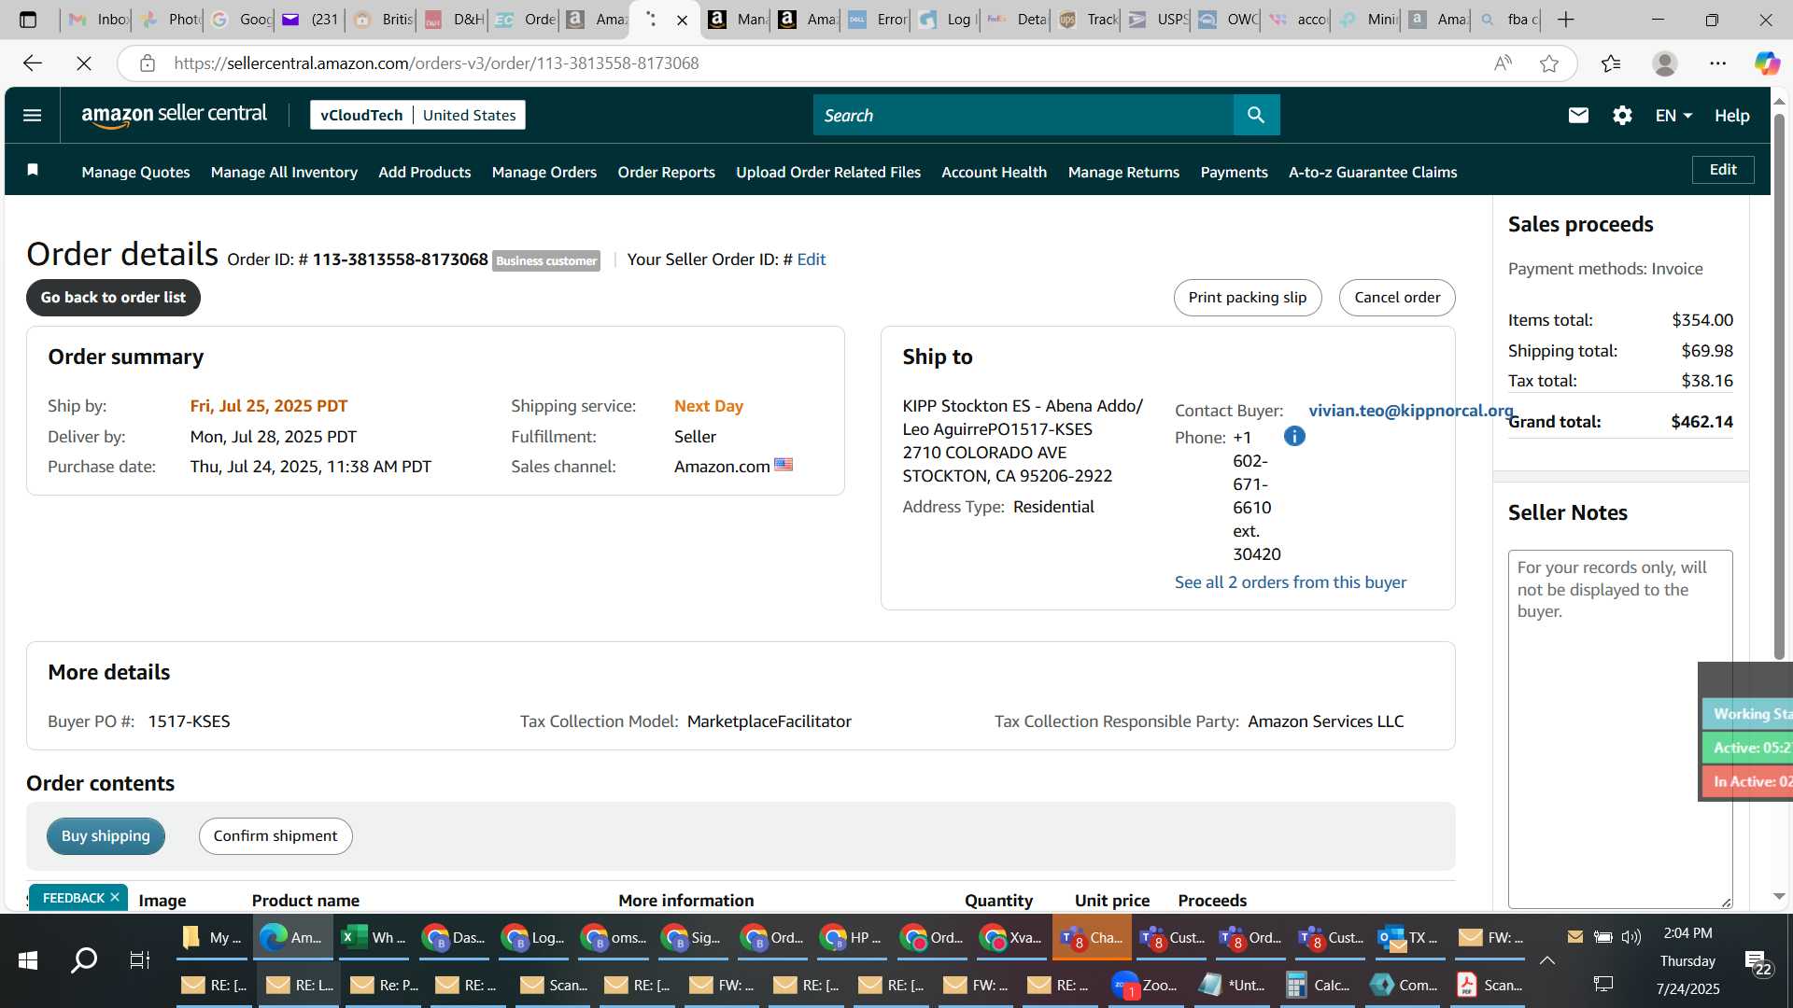Click the Help link
The height and width of the screenshot is (1008, 1793).
(1731, 116)
